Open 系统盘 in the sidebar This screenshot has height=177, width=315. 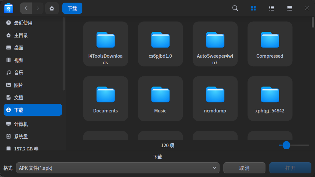[x=21, y=136]
